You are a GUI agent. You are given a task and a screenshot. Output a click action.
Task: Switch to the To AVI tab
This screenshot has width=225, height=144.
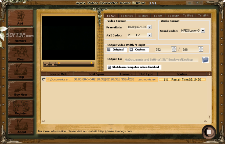tap(111, 16)
